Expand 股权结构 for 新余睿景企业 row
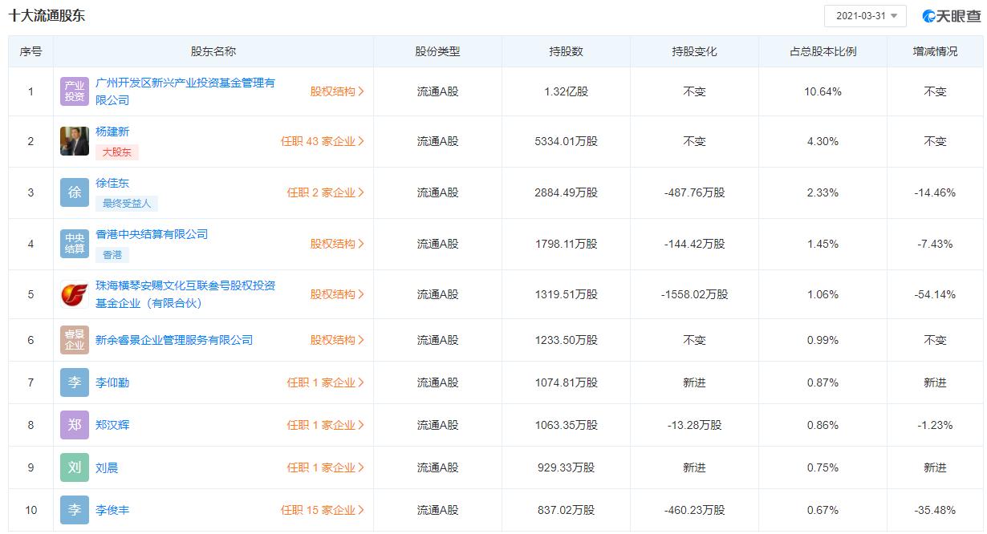This screenshot has width=987, height=534. [337, 340]
